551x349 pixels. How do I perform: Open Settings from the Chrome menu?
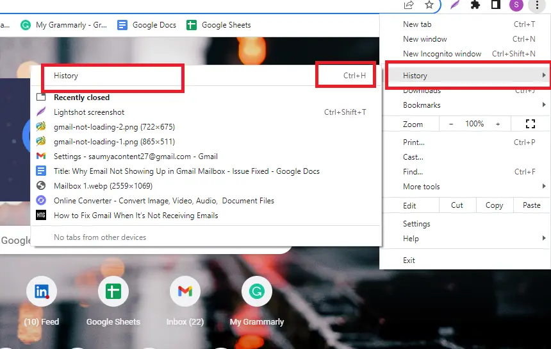(x=466, y=224)
